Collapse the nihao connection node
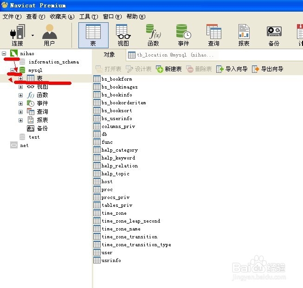The image size is (303, 288). (x=4, y=53)
